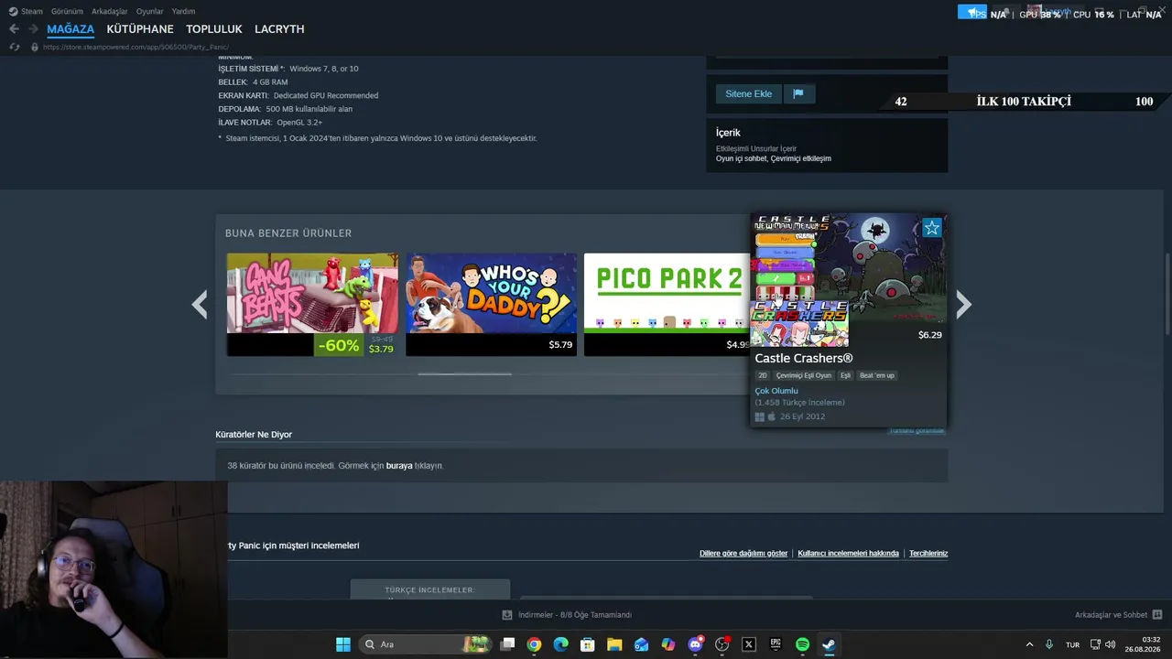The height and width of the screenshot is (659, 1172).
Task: Open Kullanıcı incelemeleri hakkında link
Action: pyautogui.click(x=848, y=554)
